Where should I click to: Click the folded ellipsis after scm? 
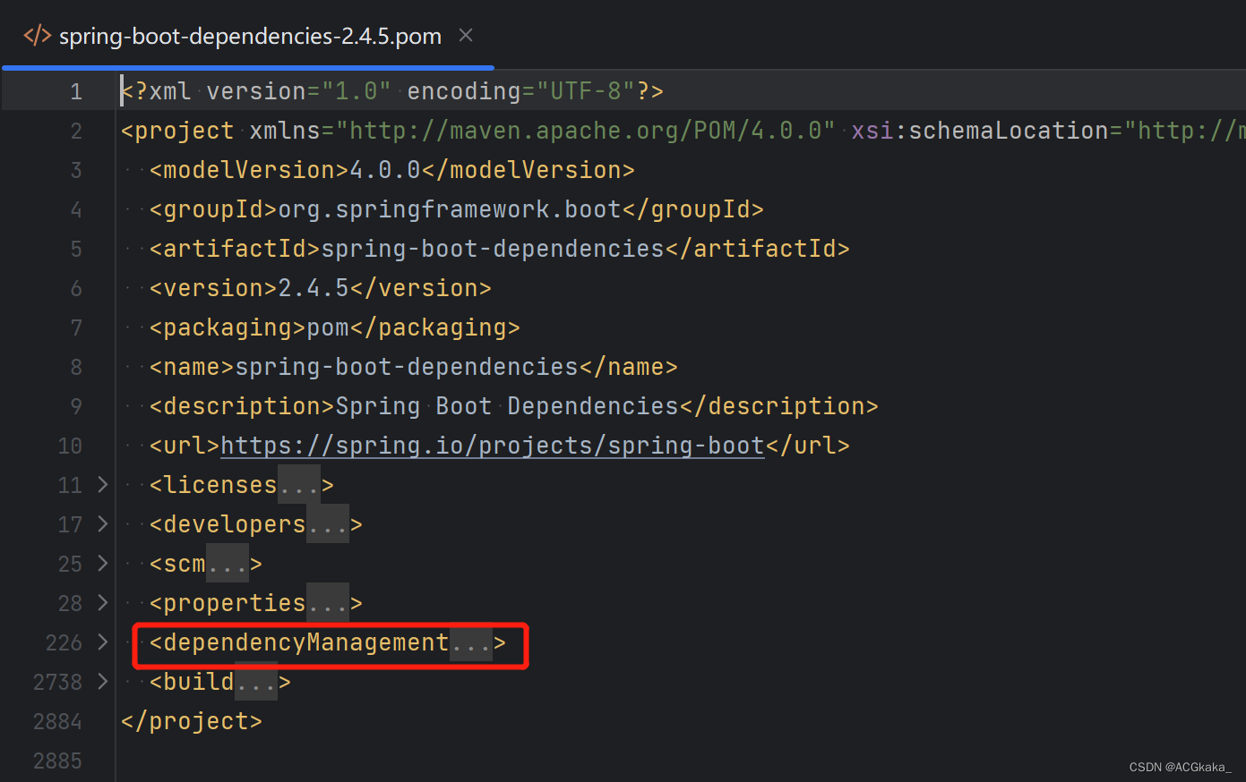[228, 564]
